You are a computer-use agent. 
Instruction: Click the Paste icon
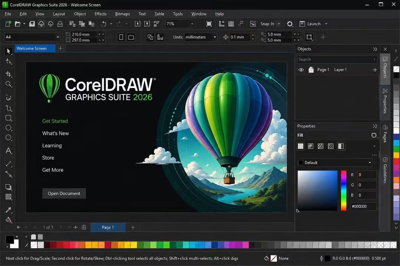pyautogui.click(x=91, y=24)
